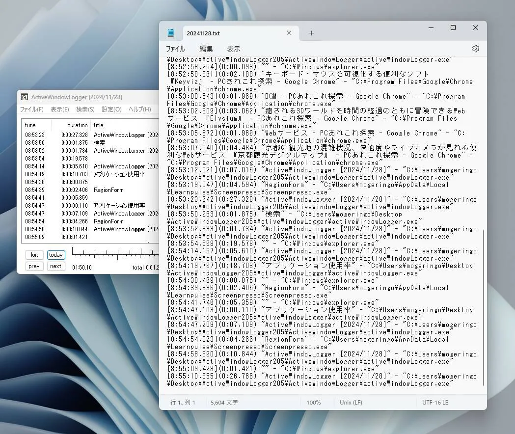The height and width of the screenshot is (434, 515).
Task: Open Notepad settings via the gear icon
Action: (x=475, y=49)
